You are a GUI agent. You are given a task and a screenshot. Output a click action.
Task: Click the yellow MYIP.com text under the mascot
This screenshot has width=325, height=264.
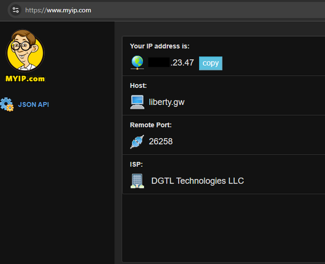(25, 78)
